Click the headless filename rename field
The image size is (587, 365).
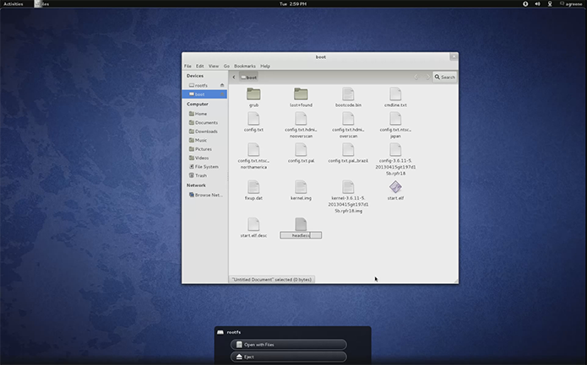301,235
